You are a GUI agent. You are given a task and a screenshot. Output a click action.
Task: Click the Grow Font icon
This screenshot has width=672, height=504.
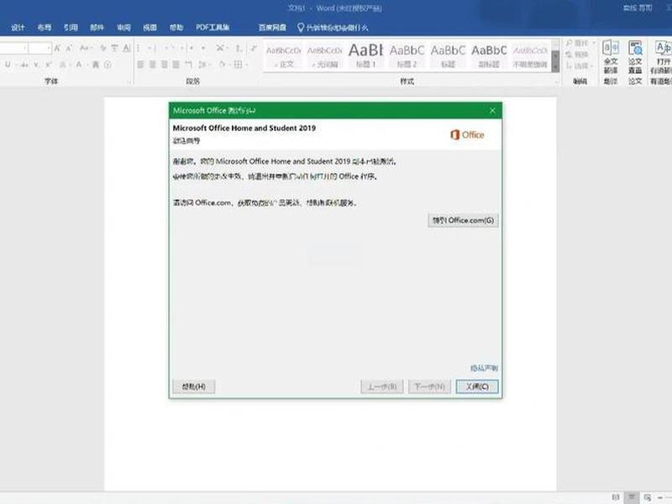click(x=57, y=48)
